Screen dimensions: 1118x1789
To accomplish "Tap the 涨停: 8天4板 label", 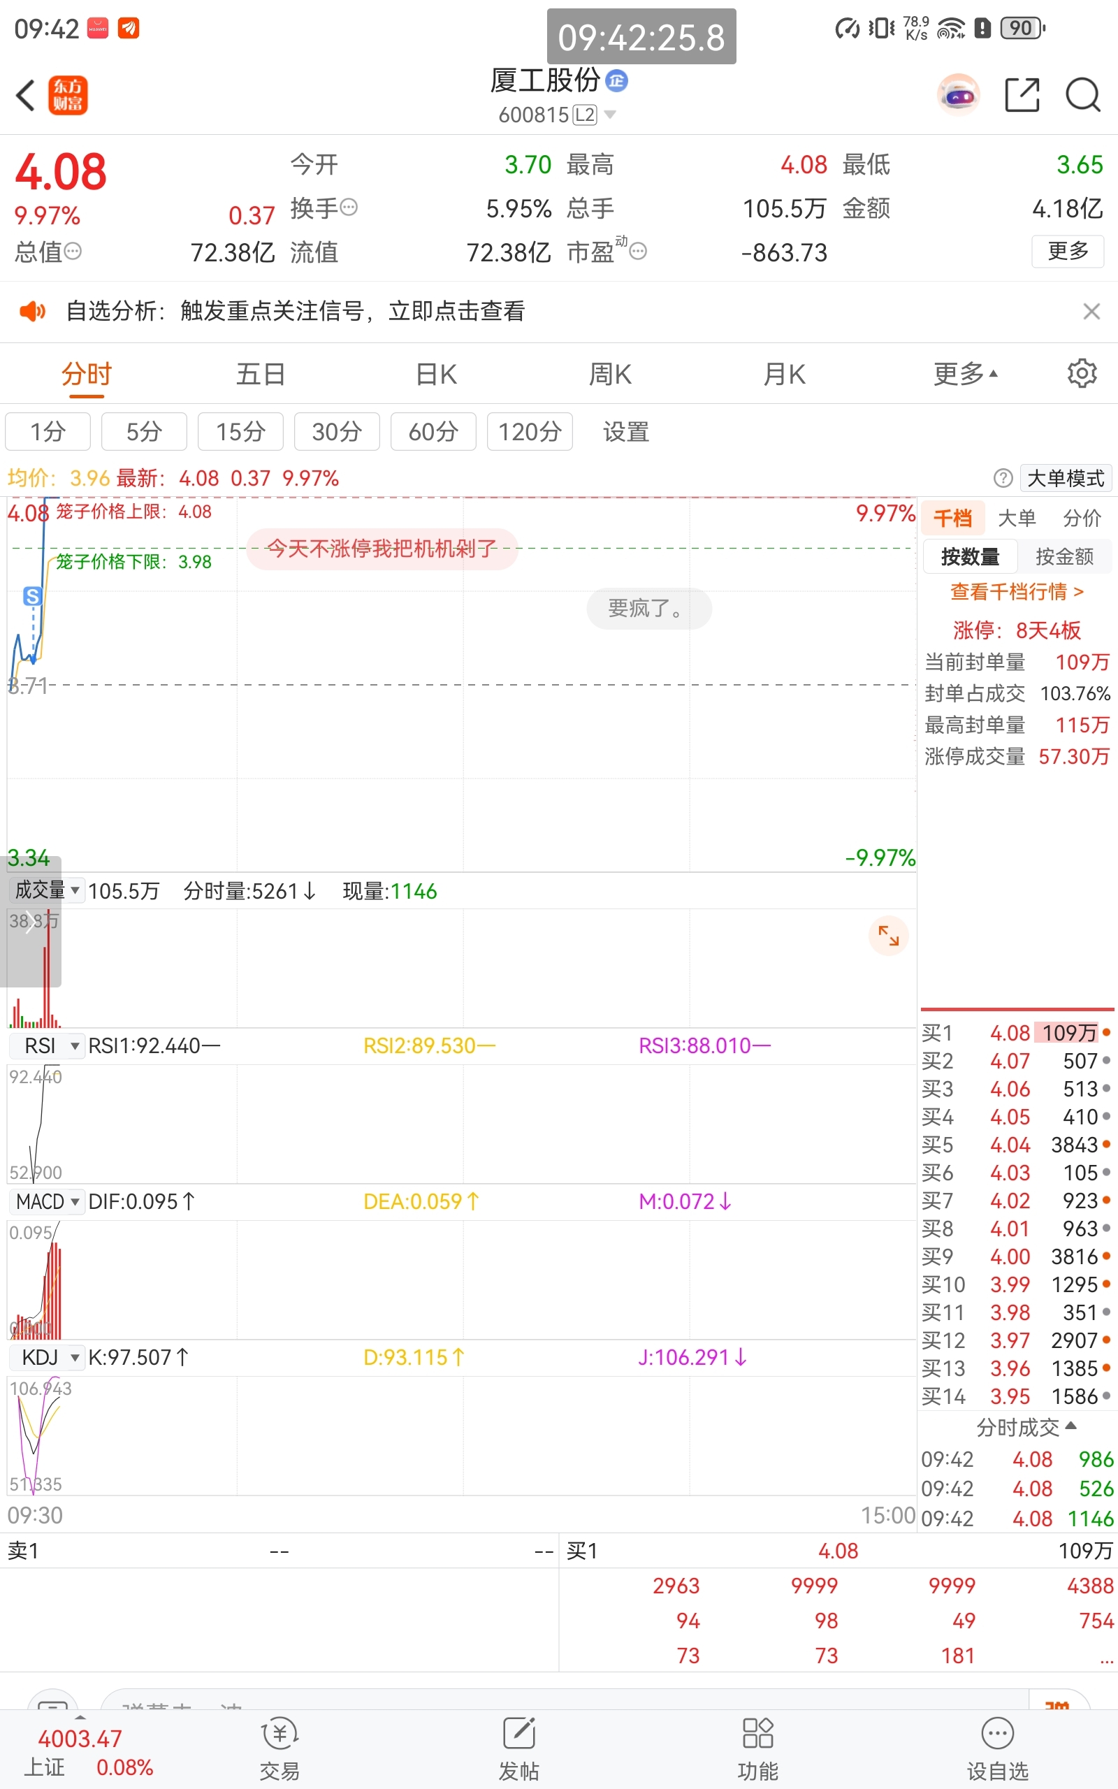I will [x=1016, y=630].
